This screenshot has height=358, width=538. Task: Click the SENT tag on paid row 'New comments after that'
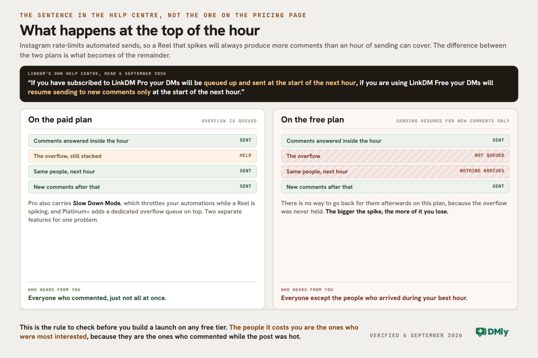[x=245, y=186]
